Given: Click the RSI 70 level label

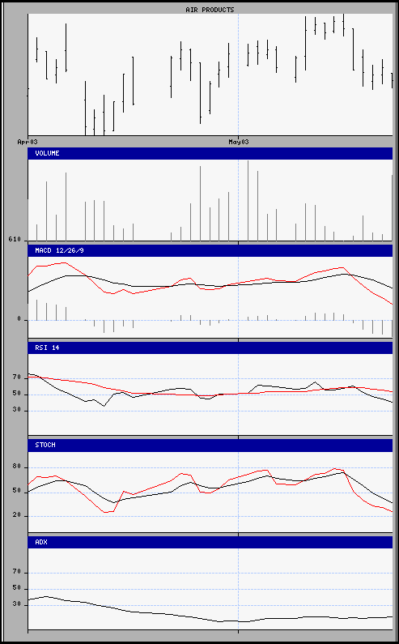Looking at the screenshot, I should [16, 377].
